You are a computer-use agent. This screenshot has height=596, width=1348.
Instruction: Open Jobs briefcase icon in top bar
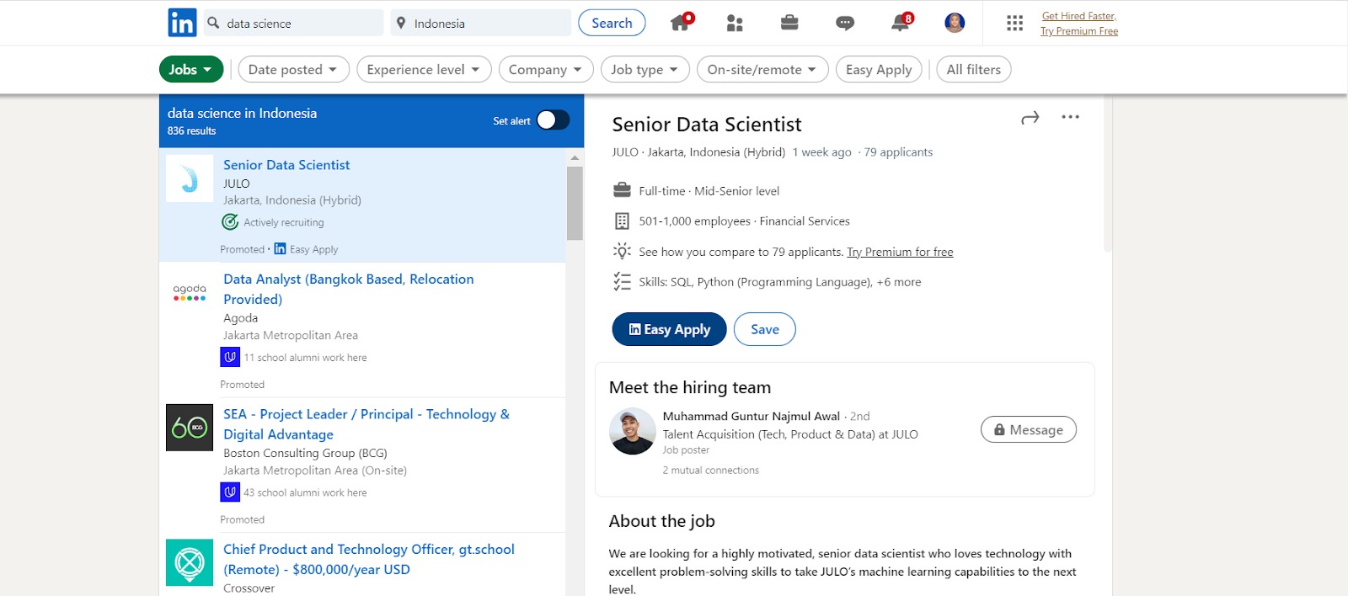click(x=789, y=23)
